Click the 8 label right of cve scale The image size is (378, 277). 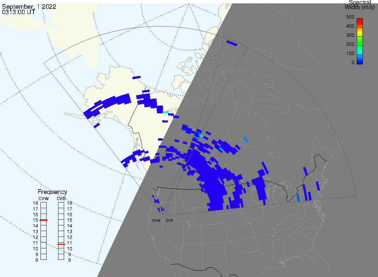70,260
